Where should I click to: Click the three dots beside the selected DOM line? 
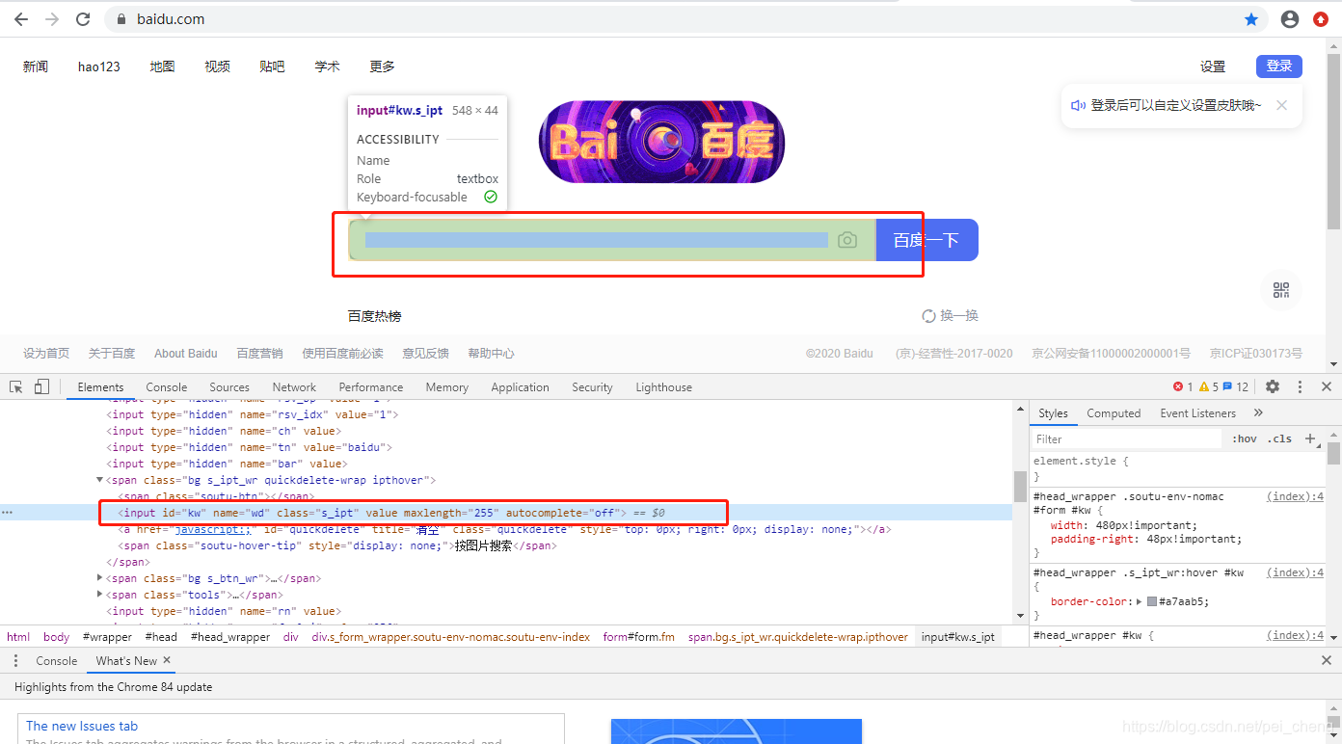[x=7, y=513]
